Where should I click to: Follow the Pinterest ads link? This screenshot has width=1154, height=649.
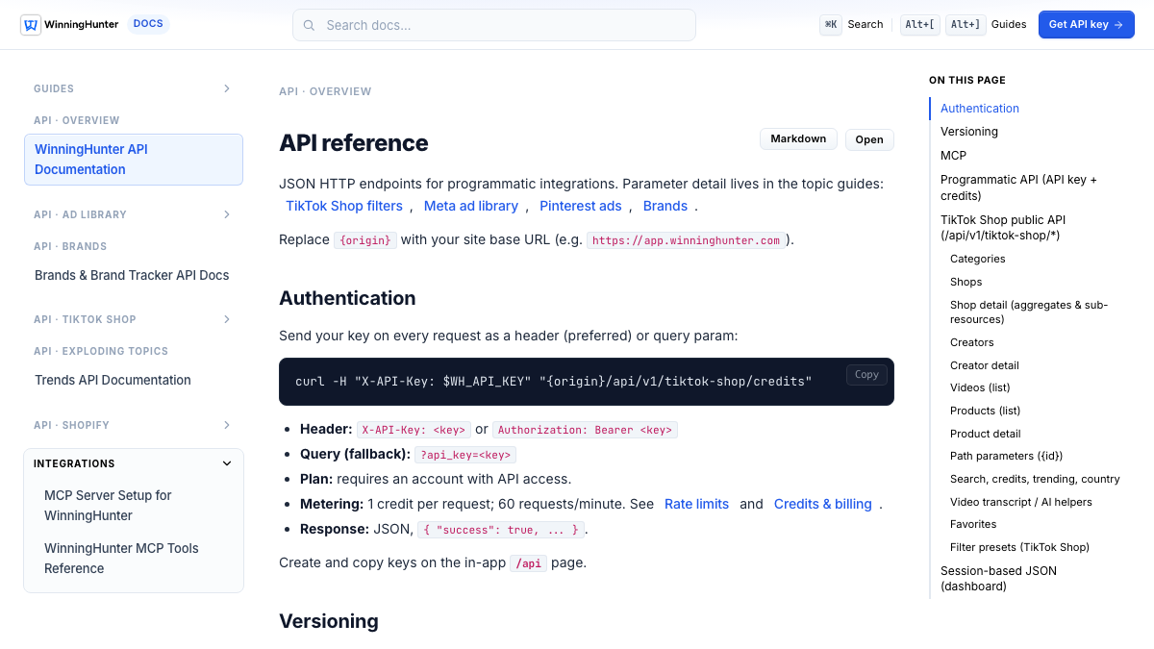pyautogui.click(x=581, y=206)
